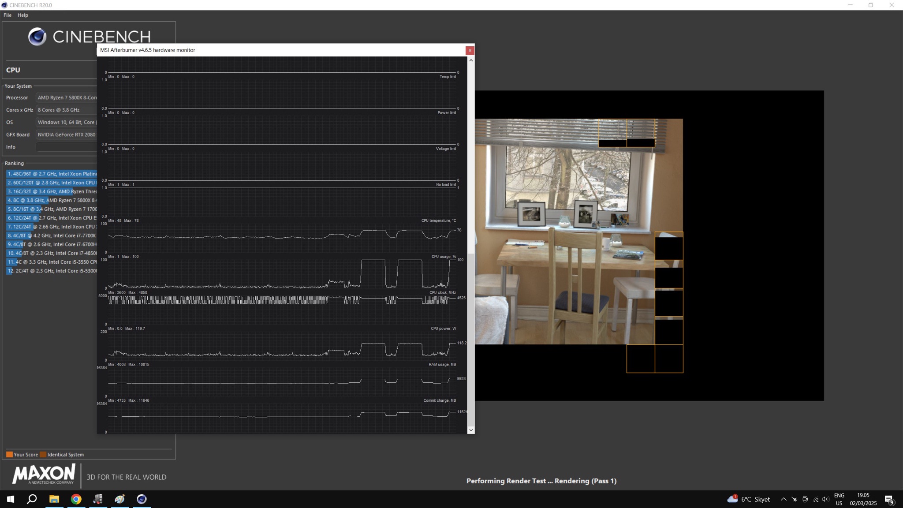The width and height of the screenshot is (903, 508).
Task: Click the 'Power limit' graph label
Action: click(x=447, y=113)
